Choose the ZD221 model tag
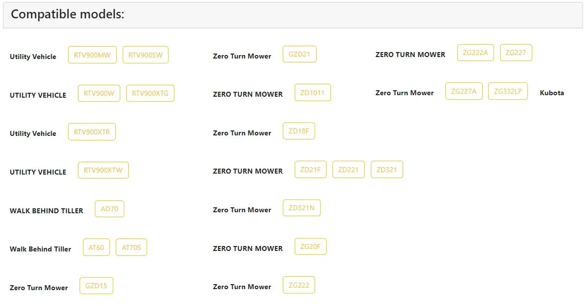Viewport: 587px width, 306px height. 348,170
